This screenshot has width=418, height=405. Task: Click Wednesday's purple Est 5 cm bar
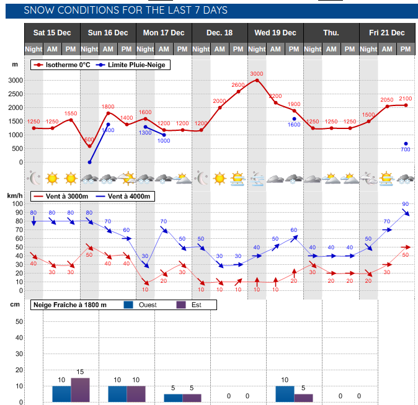tap(304, 398)
